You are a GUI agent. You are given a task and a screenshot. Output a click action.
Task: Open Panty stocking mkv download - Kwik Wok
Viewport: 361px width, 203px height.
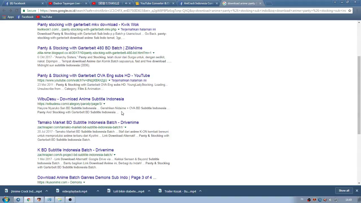[88, 25]
